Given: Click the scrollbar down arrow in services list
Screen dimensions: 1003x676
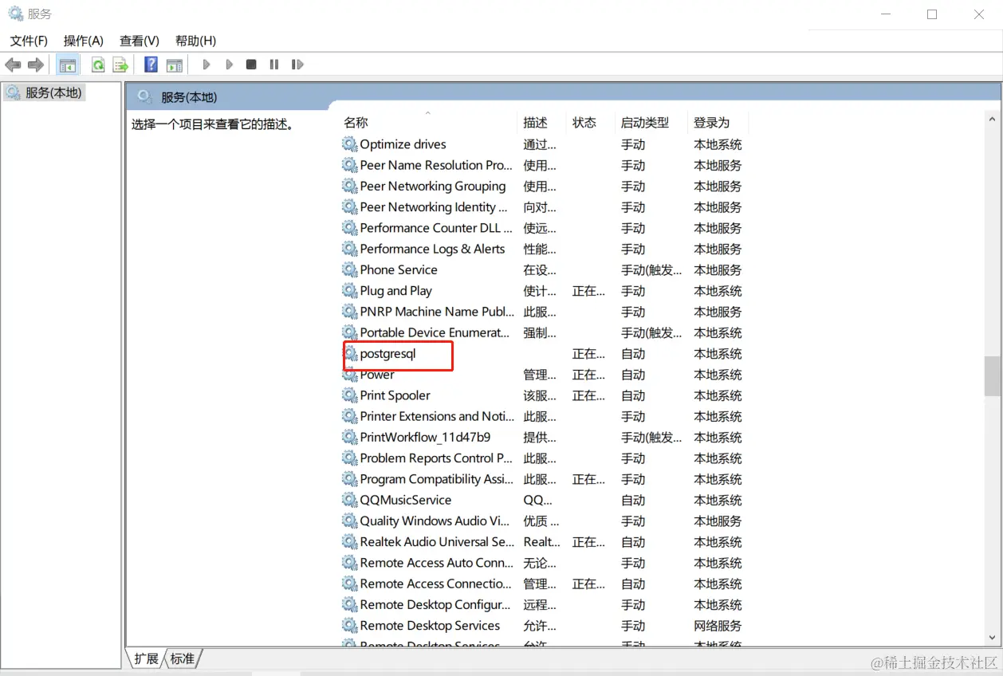Looking at the screenshot, I should (x=993, y=637).
